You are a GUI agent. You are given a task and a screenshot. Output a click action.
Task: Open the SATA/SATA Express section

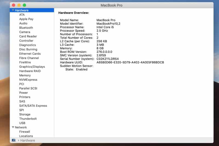33,106
